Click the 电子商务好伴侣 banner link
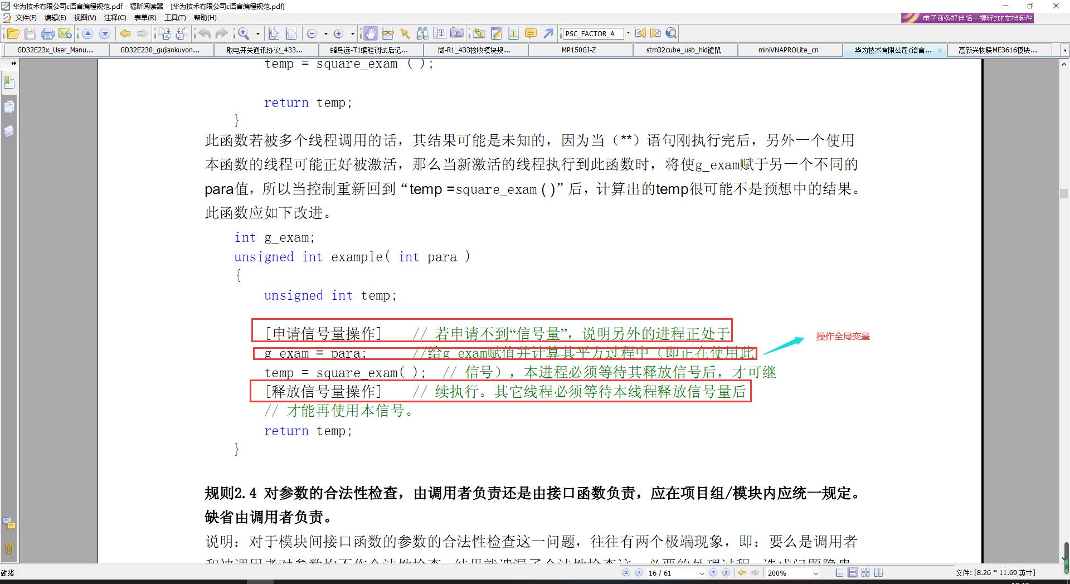The image size is (1070, 584). click(x=967, y=18)
